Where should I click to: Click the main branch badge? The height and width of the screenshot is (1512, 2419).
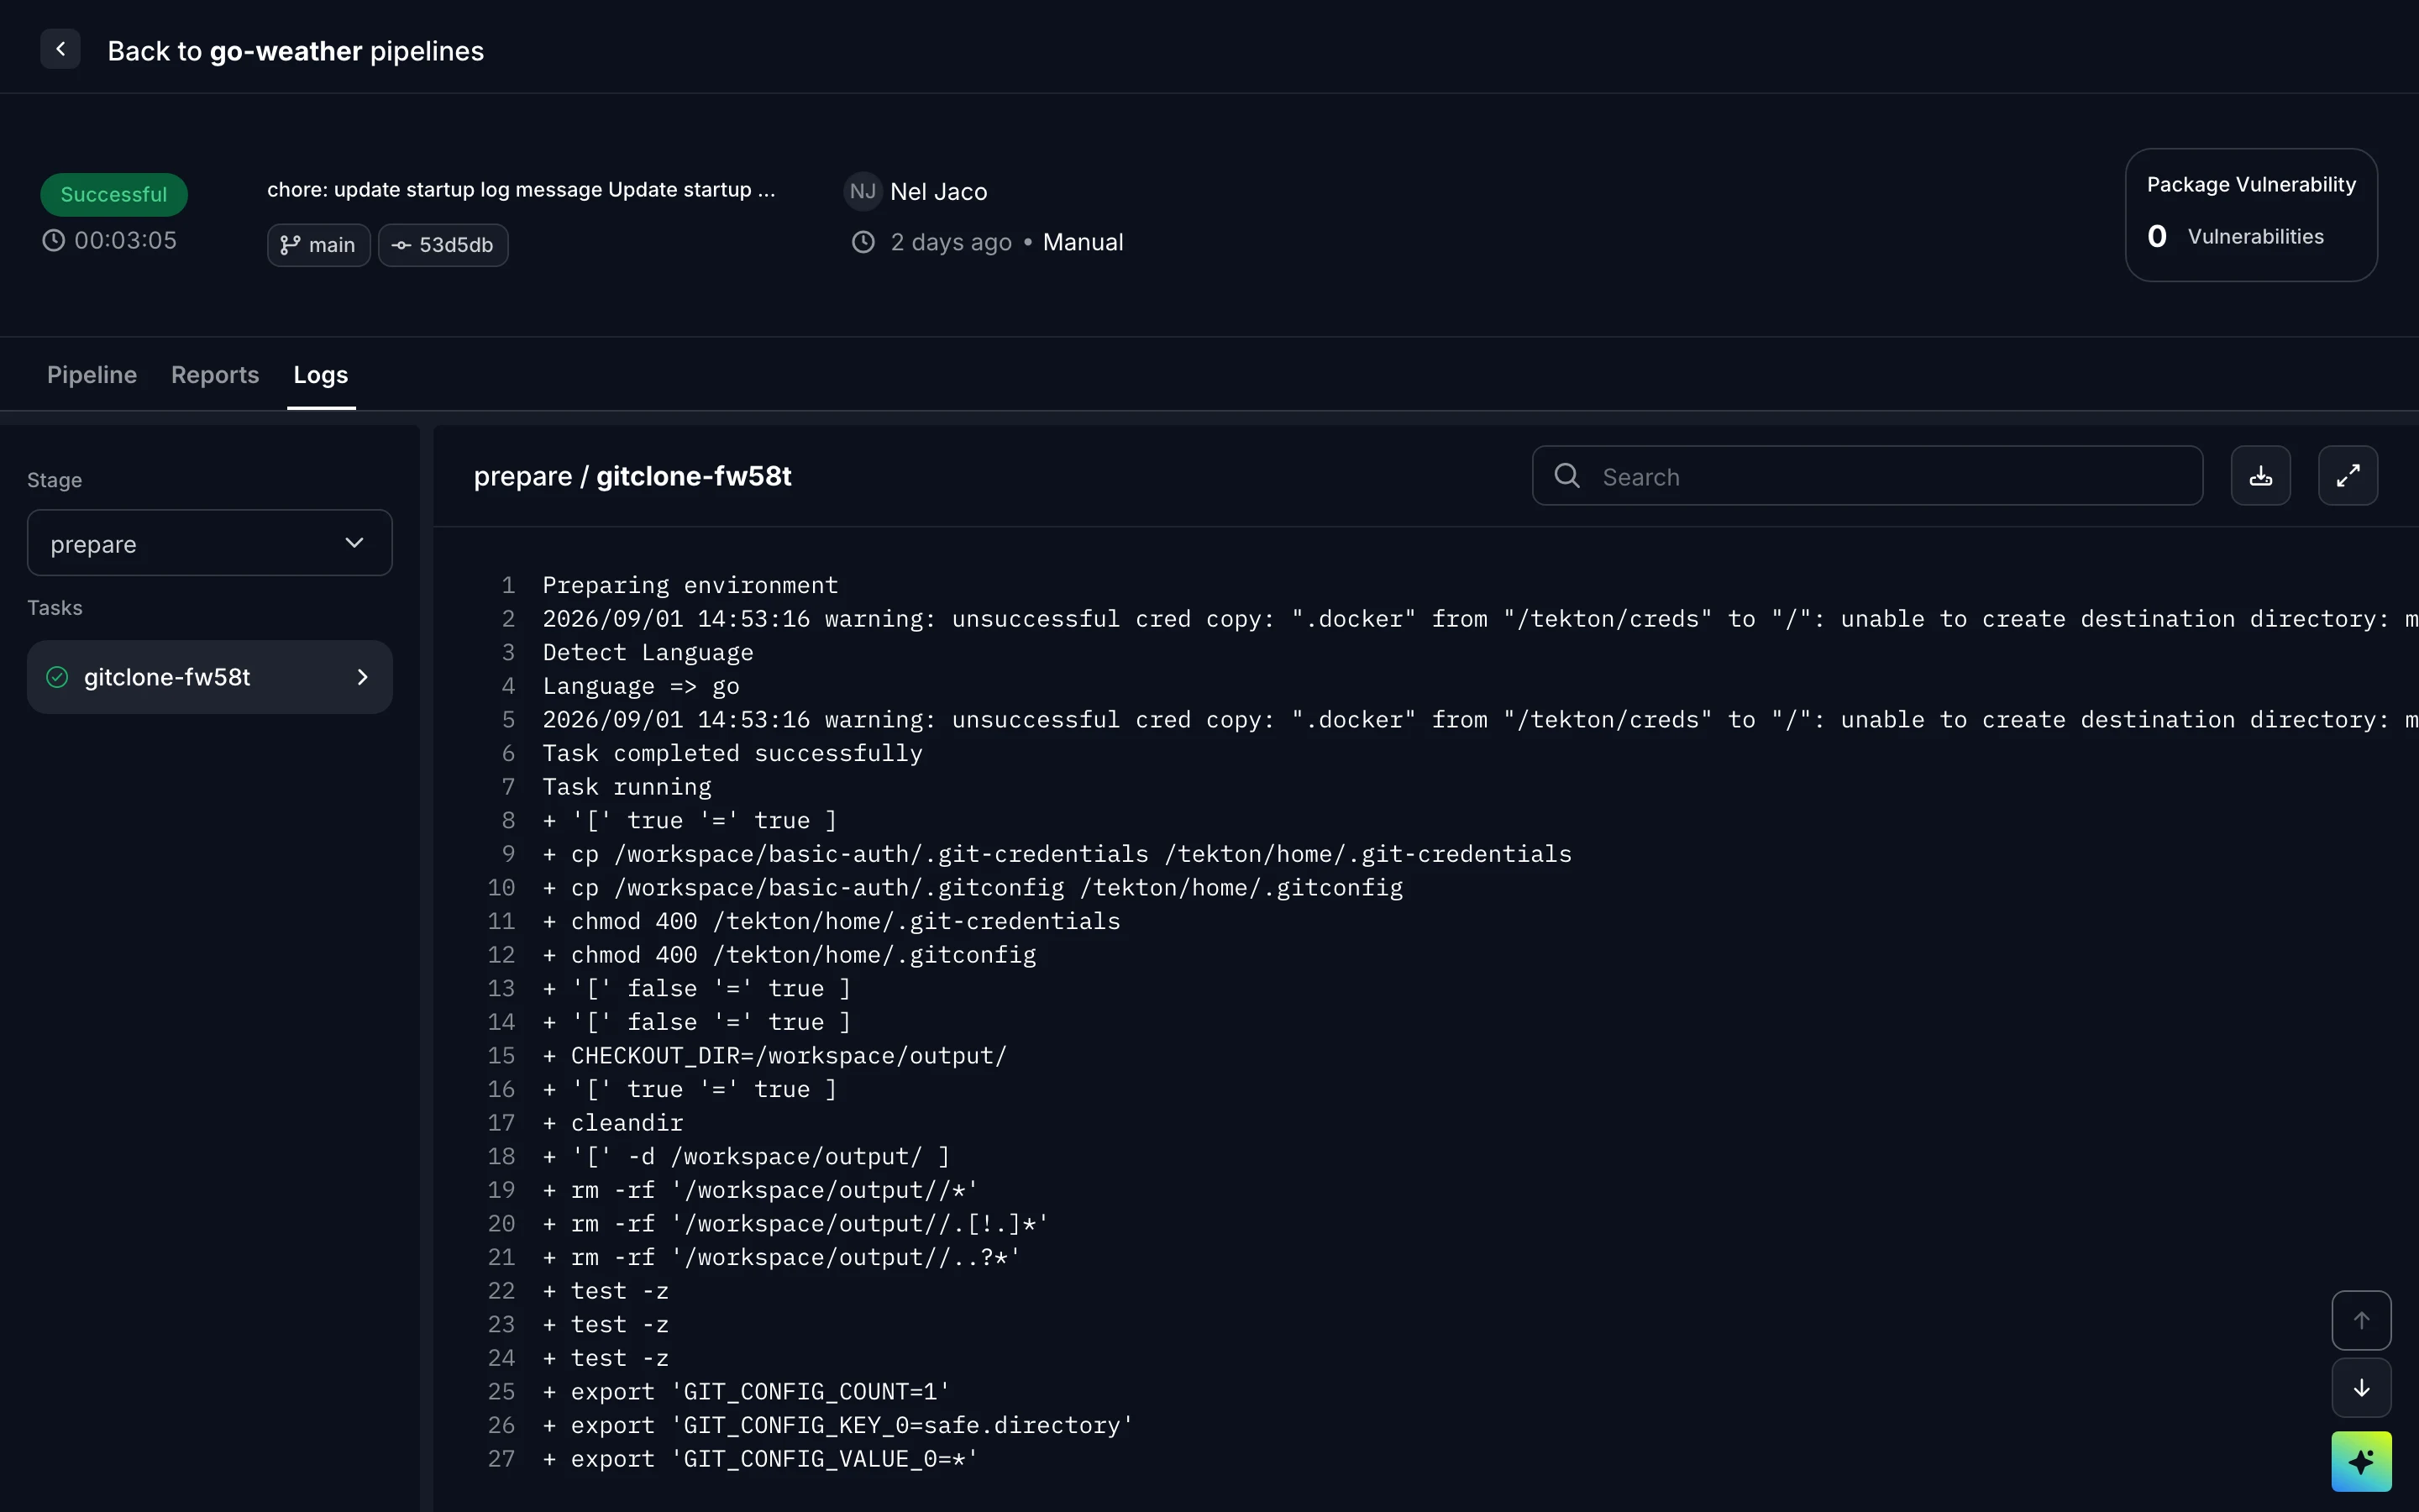pyautogui.click(x=319, y=245)
